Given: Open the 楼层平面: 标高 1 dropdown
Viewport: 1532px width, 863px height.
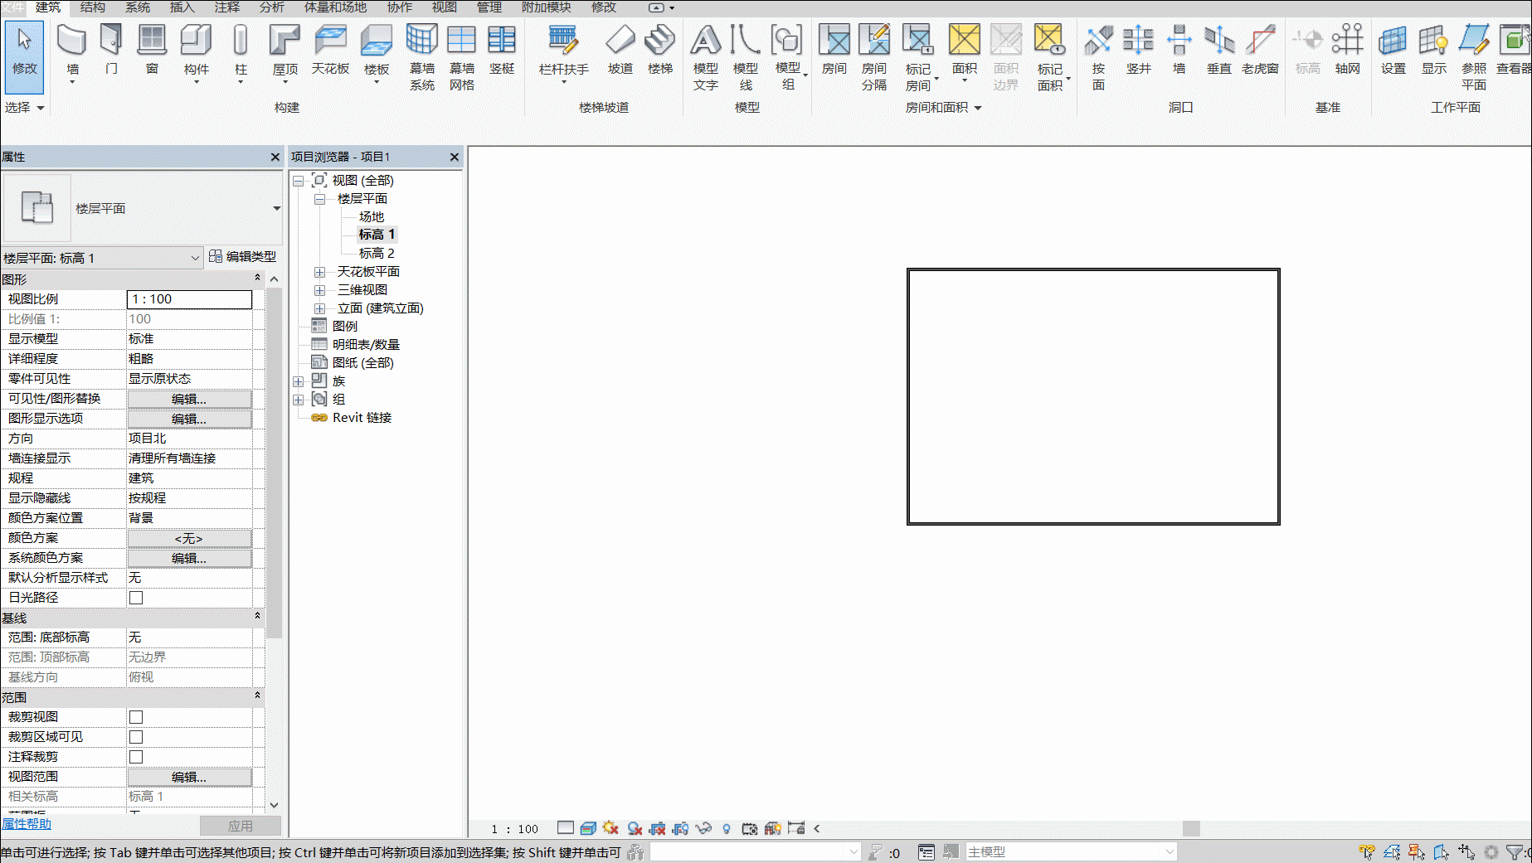Looking at the screenshot, I should (102, 258).
